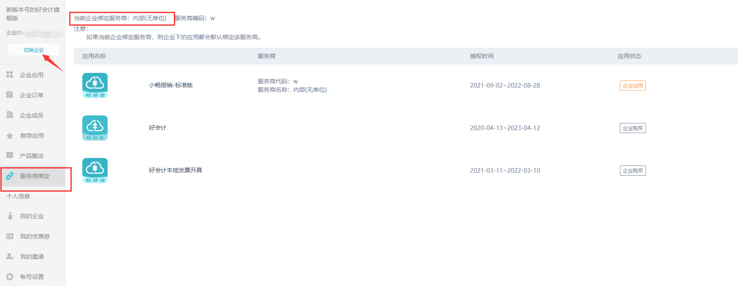Image resolution: width=738 pixels, height=286 pixels.
Task: Click the coupon icon beside 我的优惠券
Action: 10,236
